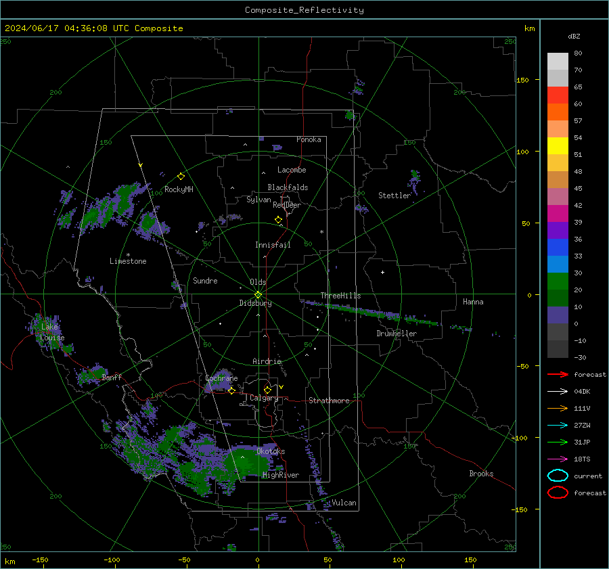Click the white plus marker west of Hanna
609x569 pixels.
point(382,272)
